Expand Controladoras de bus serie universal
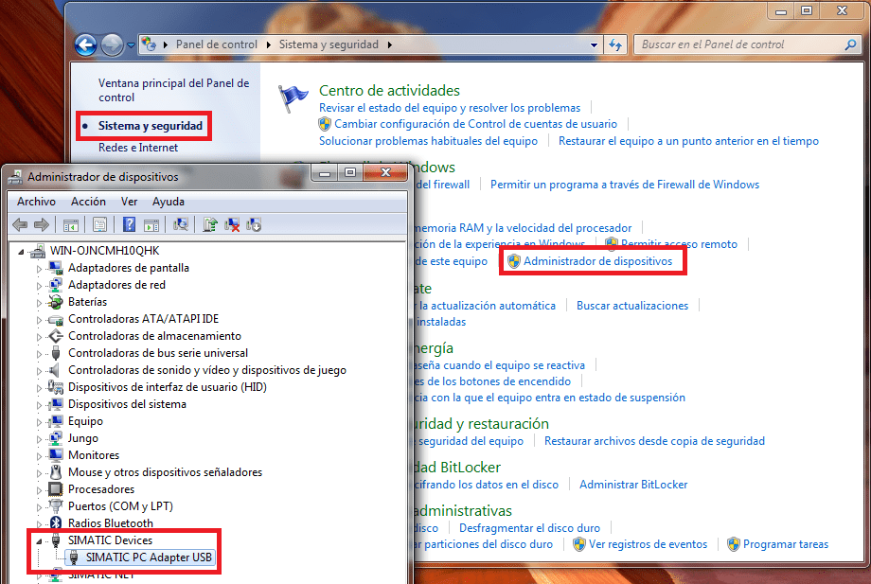Screen dimensions: 871x584 coord(40,354)
